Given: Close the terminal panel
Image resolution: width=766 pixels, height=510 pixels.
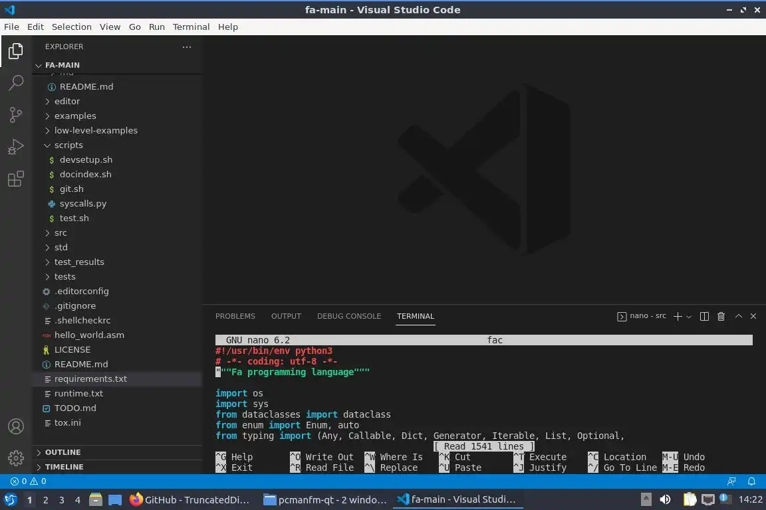Looking at the screenshot, I should coord(753,316).
